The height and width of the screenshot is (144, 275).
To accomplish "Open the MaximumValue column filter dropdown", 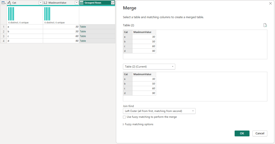I will pyautogui.click(x=77, y=3).
